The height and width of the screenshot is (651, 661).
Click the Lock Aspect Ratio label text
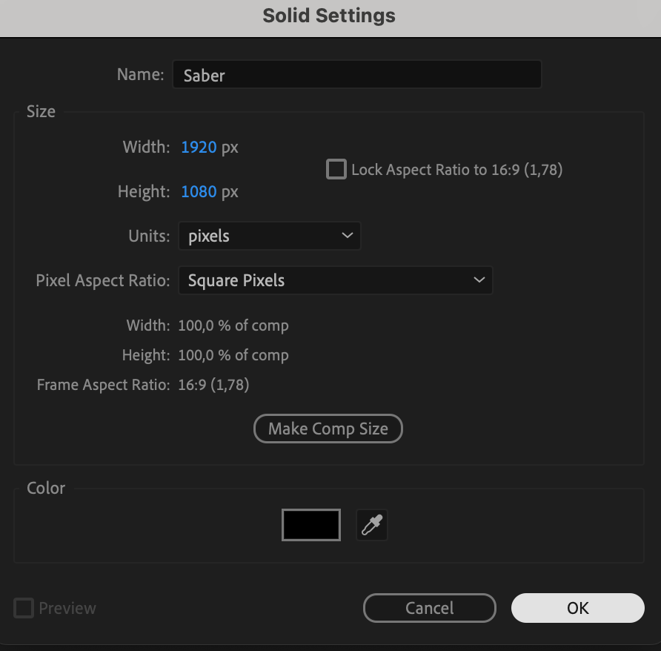point(456,170)
